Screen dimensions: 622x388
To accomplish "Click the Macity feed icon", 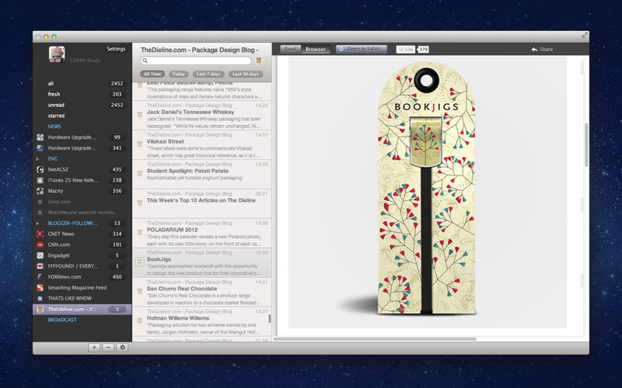I will point(40,191).
